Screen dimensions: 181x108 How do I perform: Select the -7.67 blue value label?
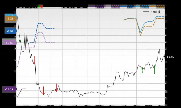click(x=11, y=31)
